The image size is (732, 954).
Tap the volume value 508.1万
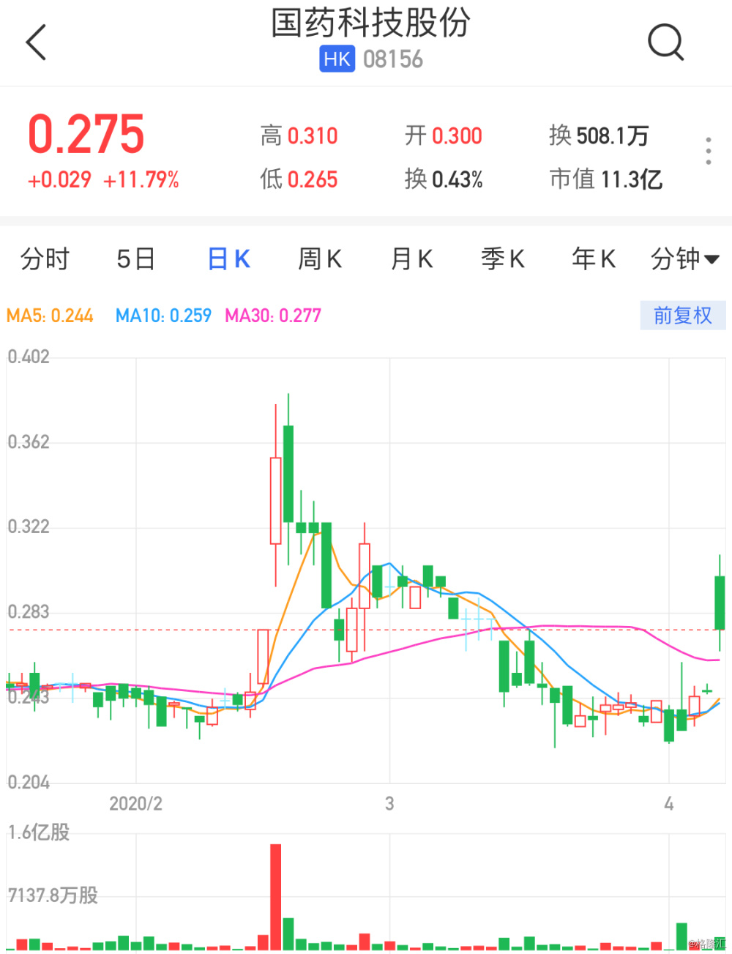[613, 135]
